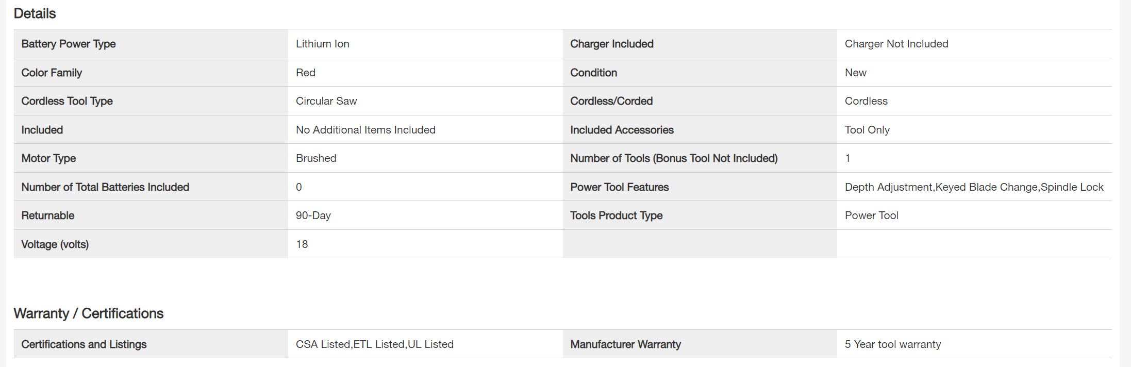Click the Condition label cell
The width and height of the screenshot is (1131, 367).
pos(593,73)
